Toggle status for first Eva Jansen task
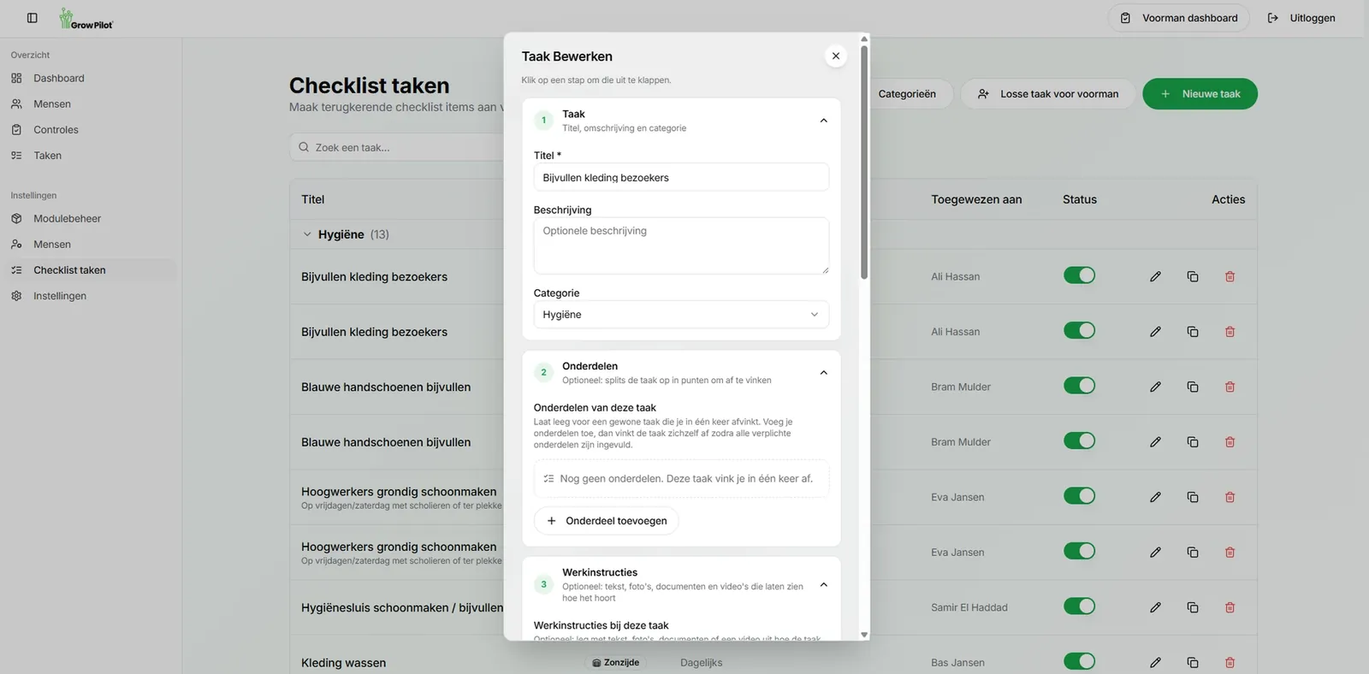Image resolution: width=1369 pixels, height=674 pixels. [x=1079, y=496]
